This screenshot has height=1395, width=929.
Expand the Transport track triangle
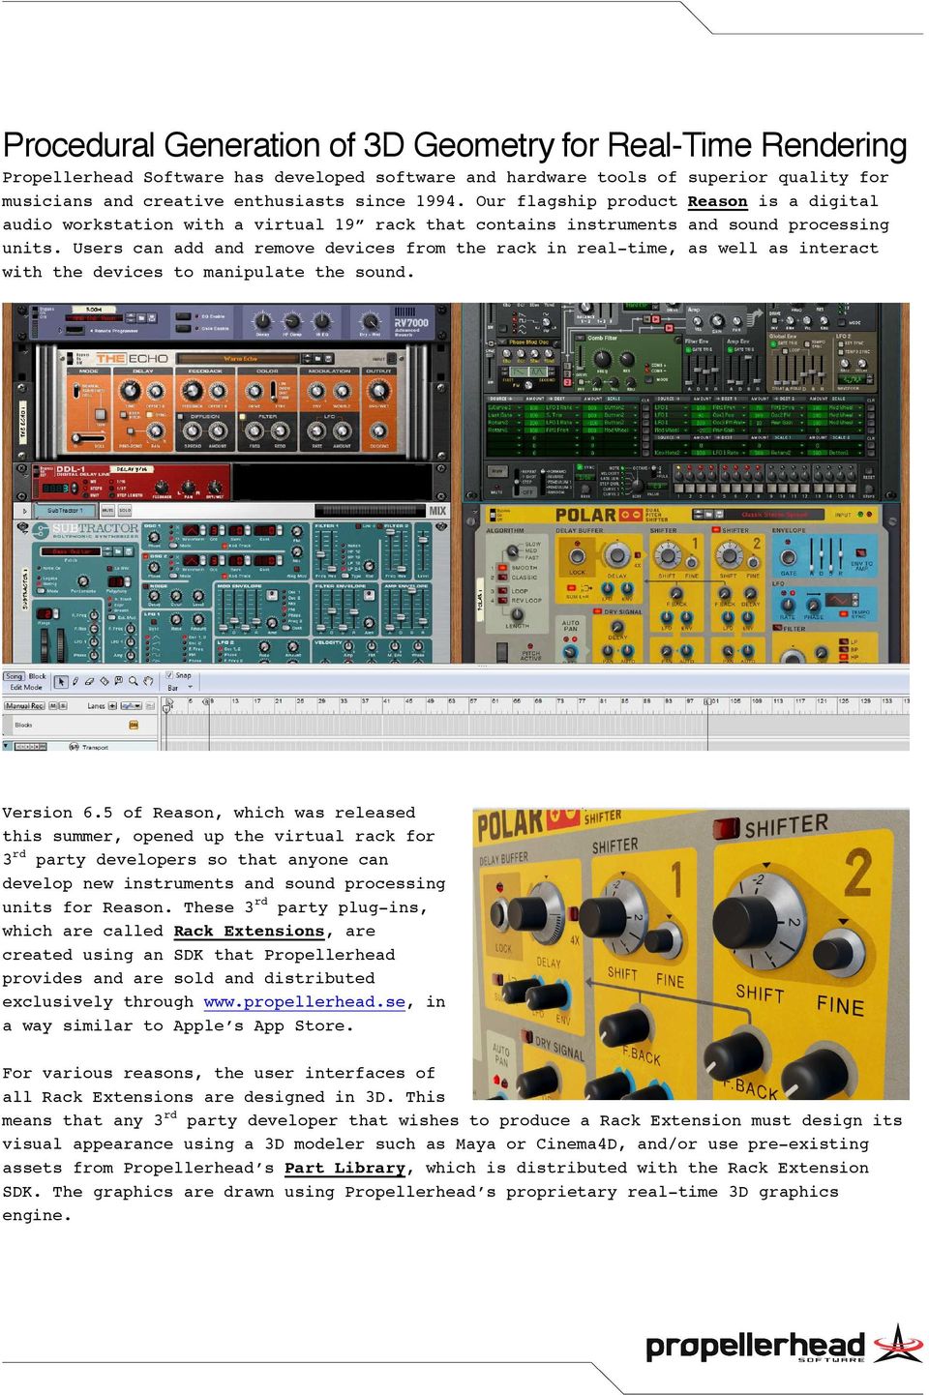[x=7, y=745]
